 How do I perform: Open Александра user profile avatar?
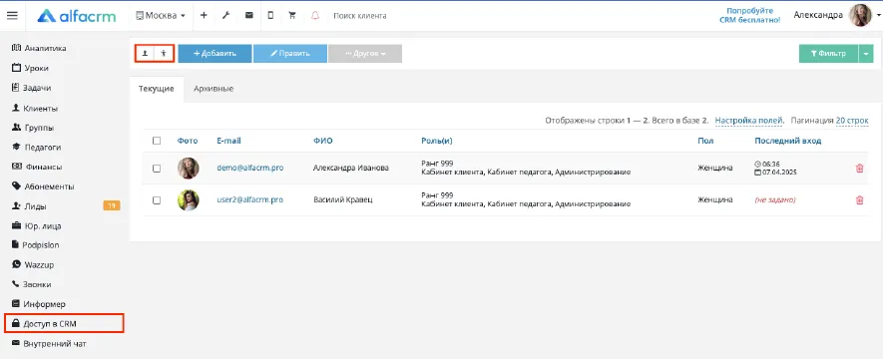click(x=860, y=16)
